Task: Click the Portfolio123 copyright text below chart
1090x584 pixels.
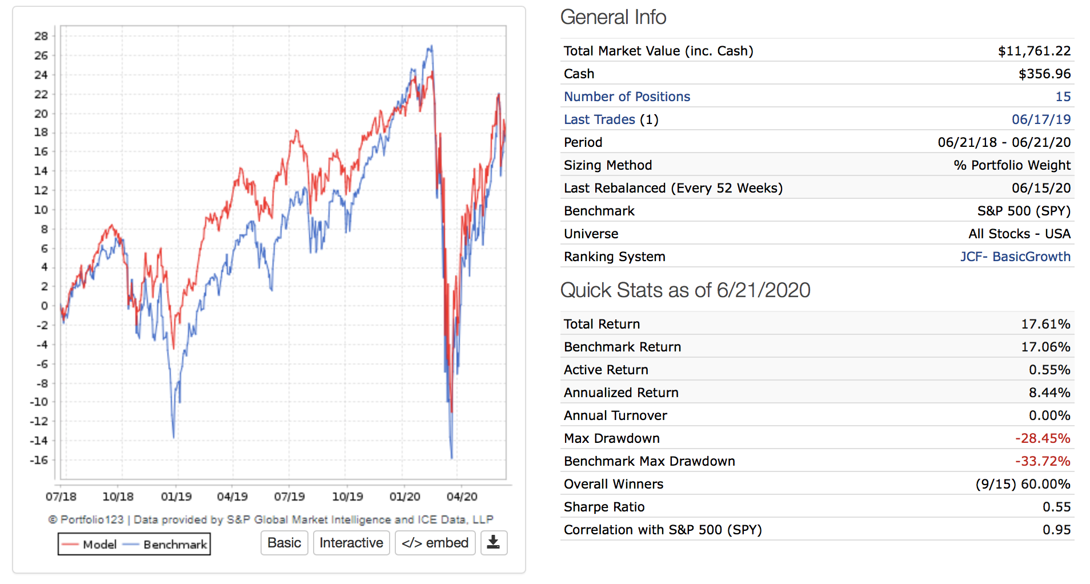Action: point(270,519)
